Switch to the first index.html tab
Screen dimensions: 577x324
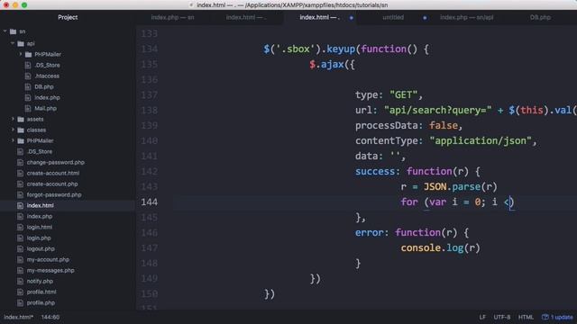click(246, 17)
